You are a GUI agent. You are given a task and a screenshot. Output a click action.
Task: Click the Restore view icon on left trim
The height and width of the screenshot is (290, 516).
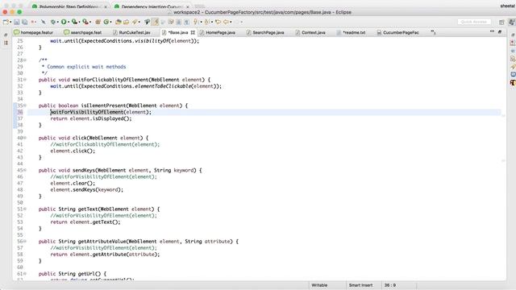click(6, 35)
